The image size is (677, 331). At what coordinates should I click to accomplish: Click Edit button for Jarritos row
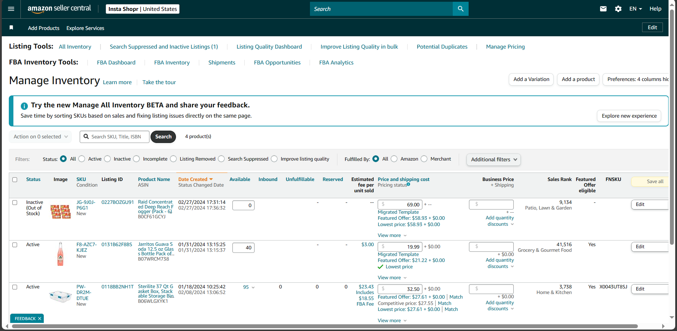649,247
